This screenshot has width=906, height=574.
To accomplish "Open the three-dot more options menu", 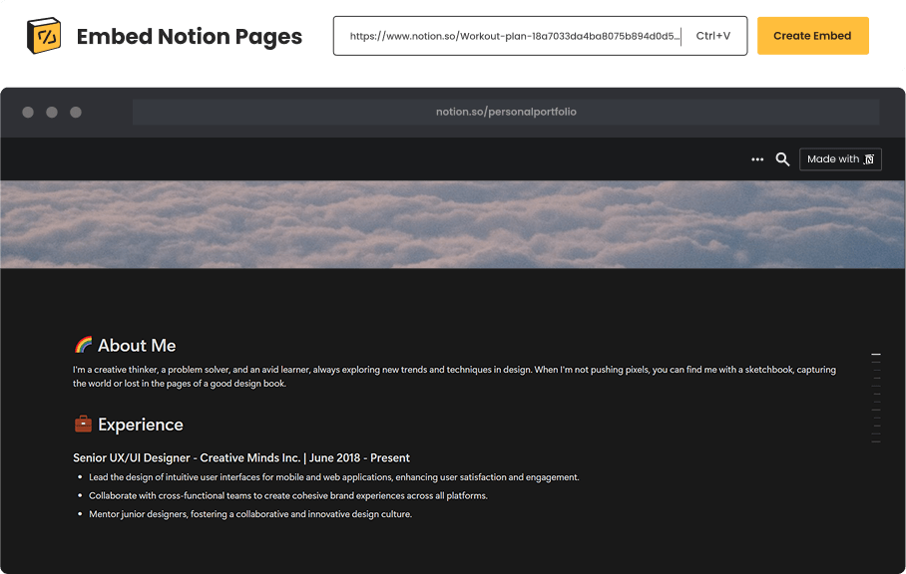I will (757, 159).
